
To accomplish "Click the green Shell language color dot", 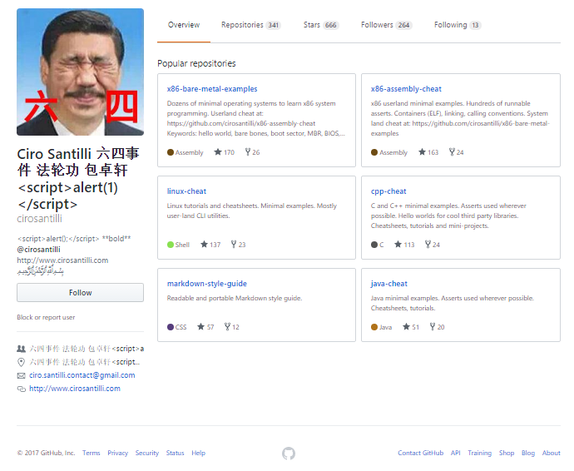I will (171, 245).
